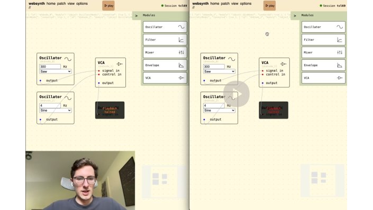Collapse Modules panel arrow in right window
The height and width of the screenshot is (210, 373).
point(295,16)
